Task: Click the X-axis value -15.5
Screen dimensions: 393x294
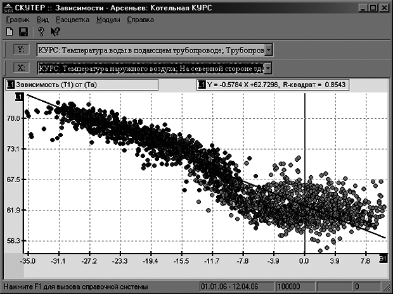Action: [181, 261]
